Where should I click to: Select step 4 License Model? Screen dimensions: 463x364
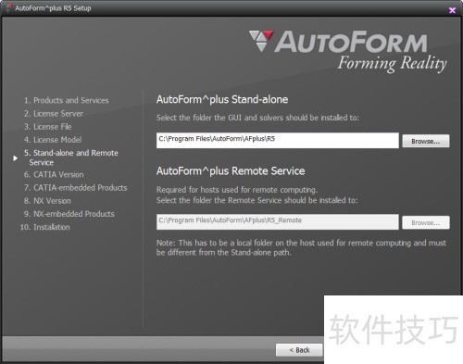53,140
